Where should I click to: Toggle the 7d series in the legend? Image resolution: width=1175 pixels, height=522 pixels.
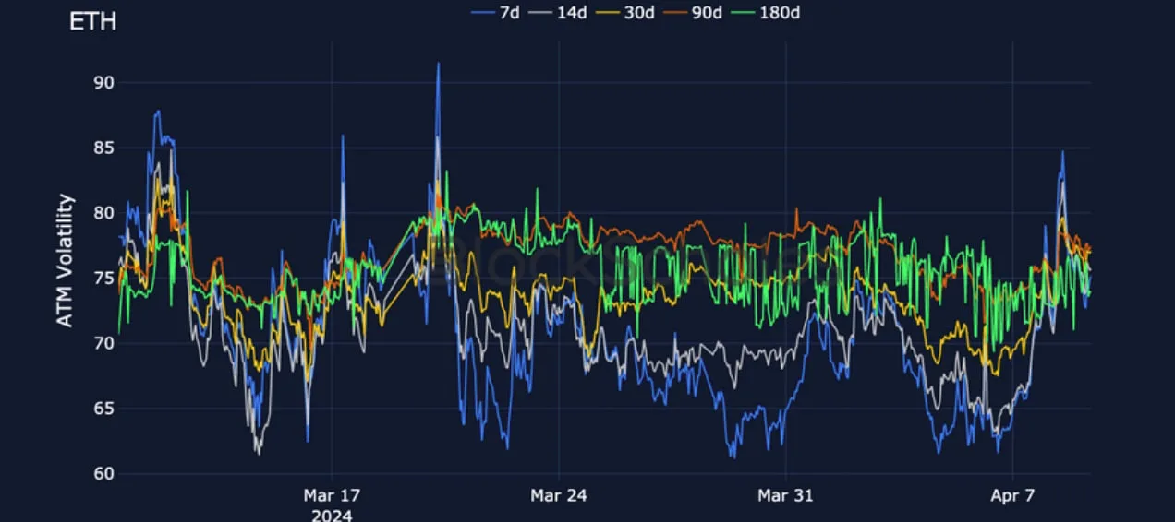point(495,12)
